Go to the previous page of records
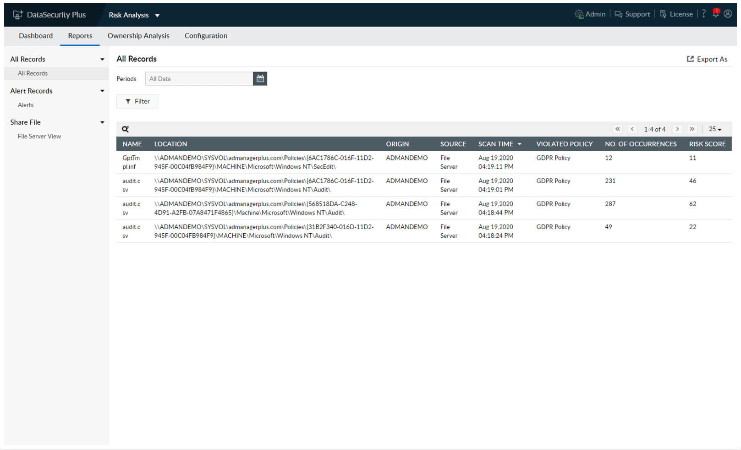This screenshot has height=450, width=741. tap(632, 129)
